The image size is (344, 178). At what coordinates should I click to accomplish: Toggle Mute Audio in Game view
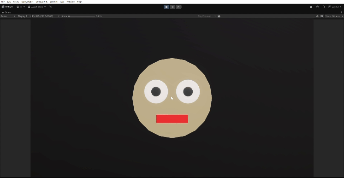pyautogui.click(x=317, y=16)
